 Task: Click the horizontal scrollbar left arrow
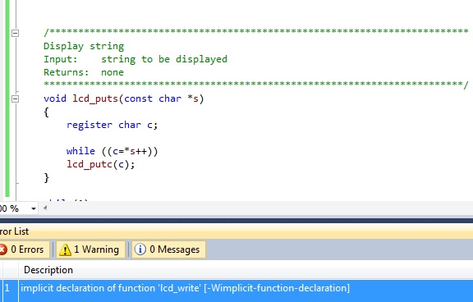click(45, 208)
